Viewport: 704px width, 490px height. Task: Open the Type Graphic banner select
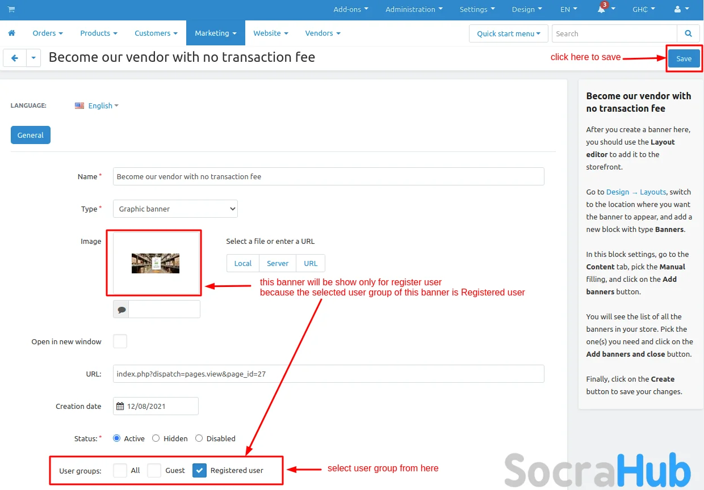tap(175, 209)
